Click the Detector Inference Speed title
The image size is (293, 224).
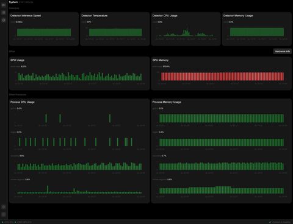point(26,16)
